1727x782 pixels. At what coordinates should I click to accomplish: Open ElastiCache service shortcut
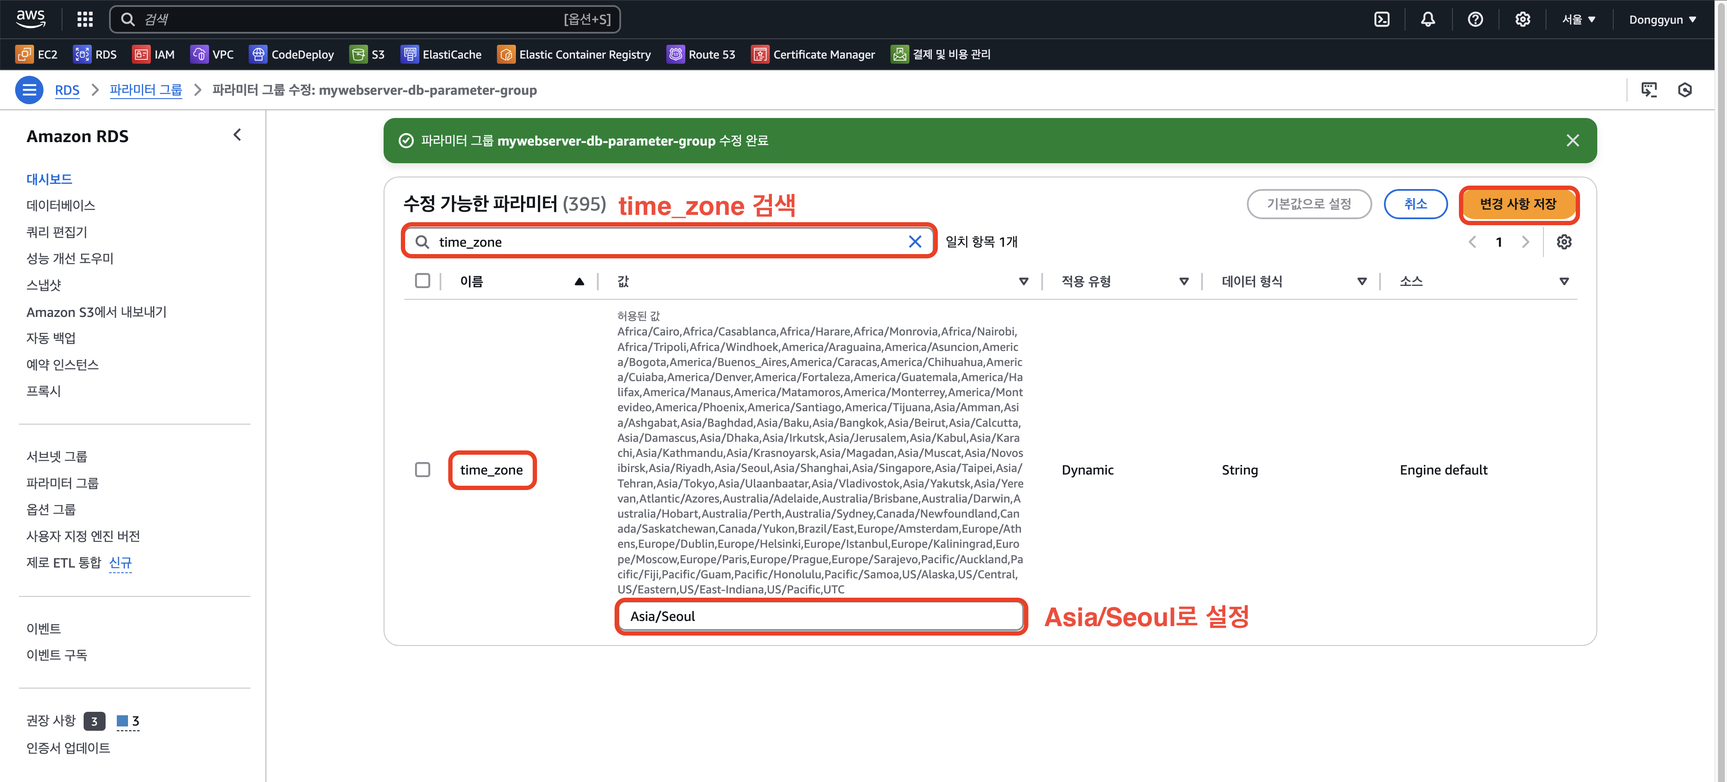pos(441,54)
